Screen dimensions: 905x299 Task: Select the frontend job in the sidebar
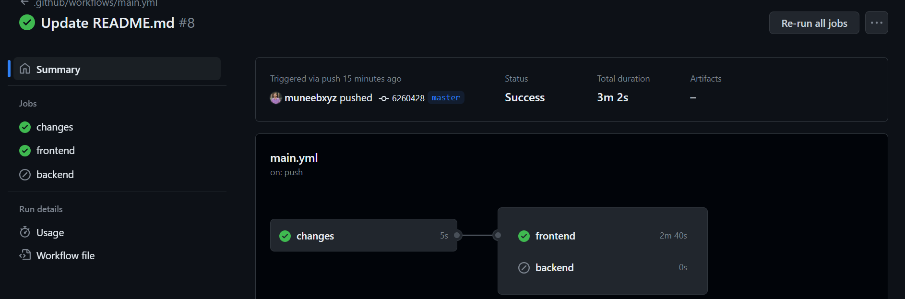[x=55, y=150]
